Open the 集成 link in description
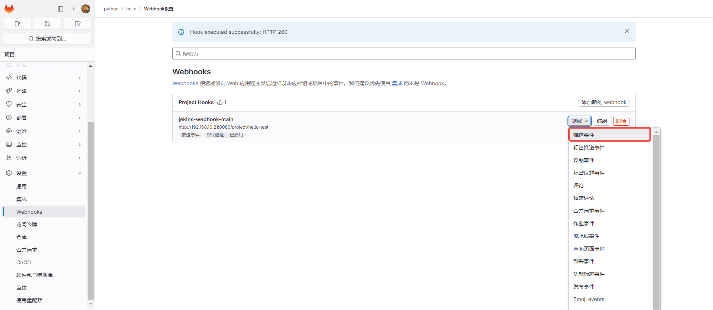 (x=397, y=83)
